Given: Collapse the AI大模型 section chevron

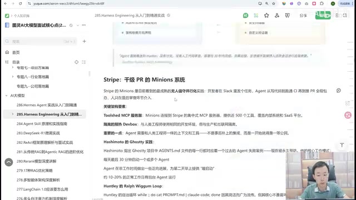Looking at the screenshot, I should click(6, 96).
